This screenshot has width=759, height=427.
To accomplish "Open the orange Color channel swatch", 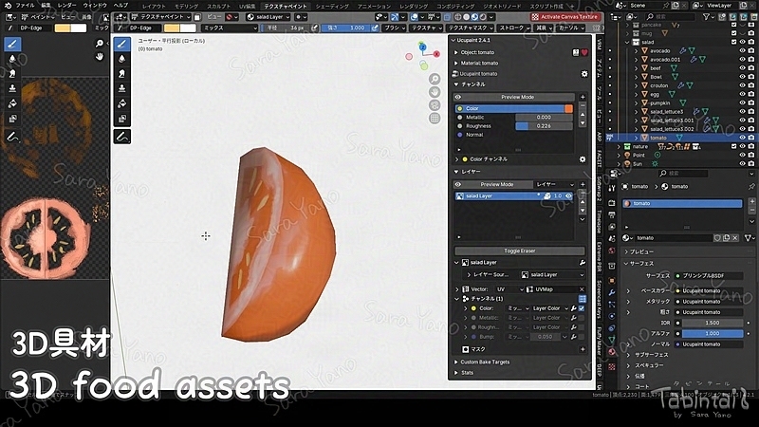I will point(568,109).
